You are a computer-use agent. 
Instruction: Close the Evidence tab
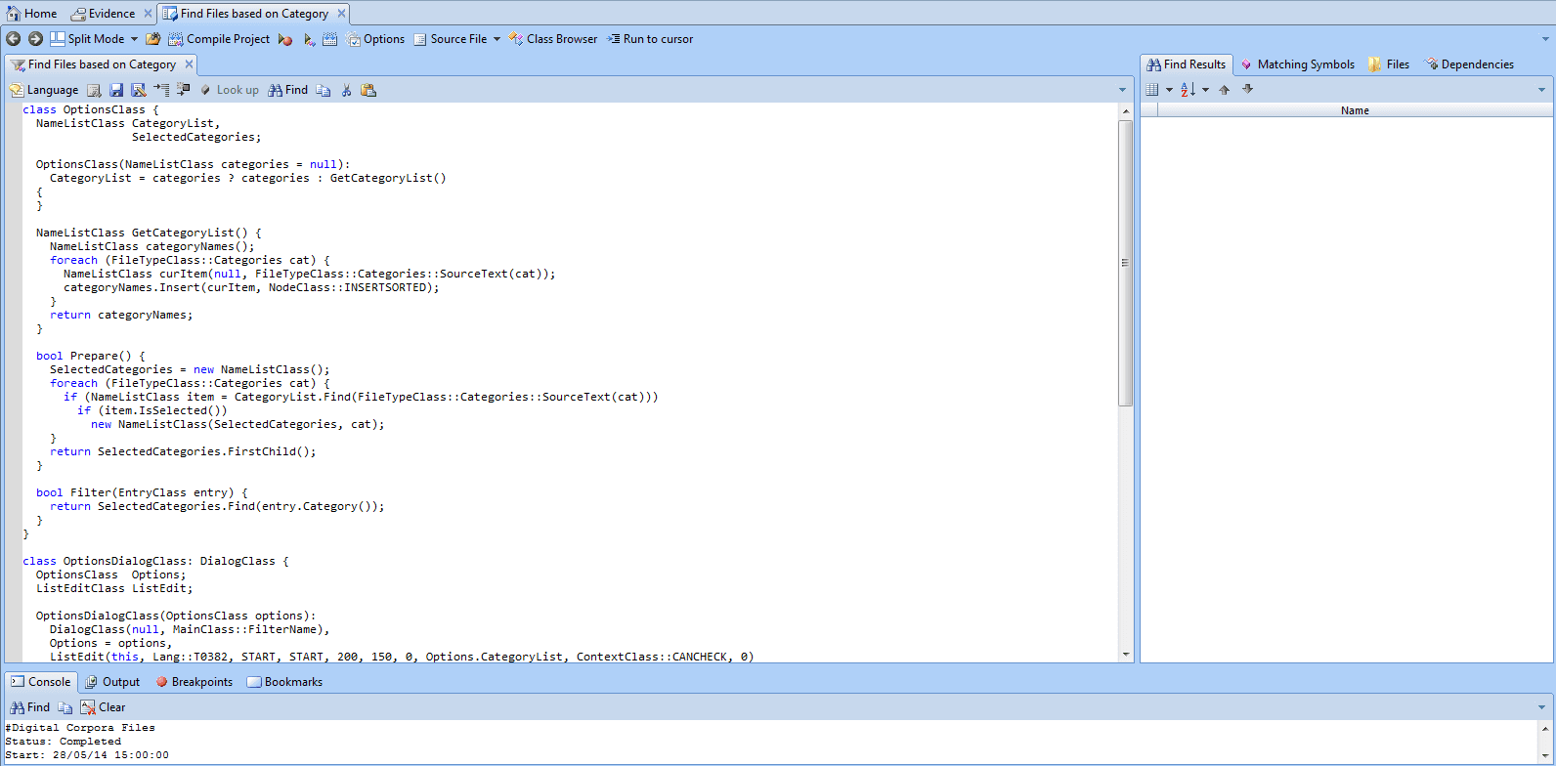point(148,14)
